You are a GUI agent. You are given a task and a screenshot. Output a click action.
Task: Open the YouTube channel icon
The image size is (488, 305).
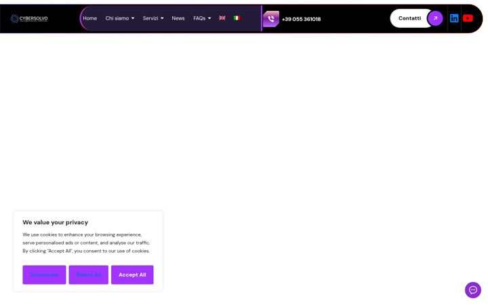pyautogui.click(x=468, y=18)
